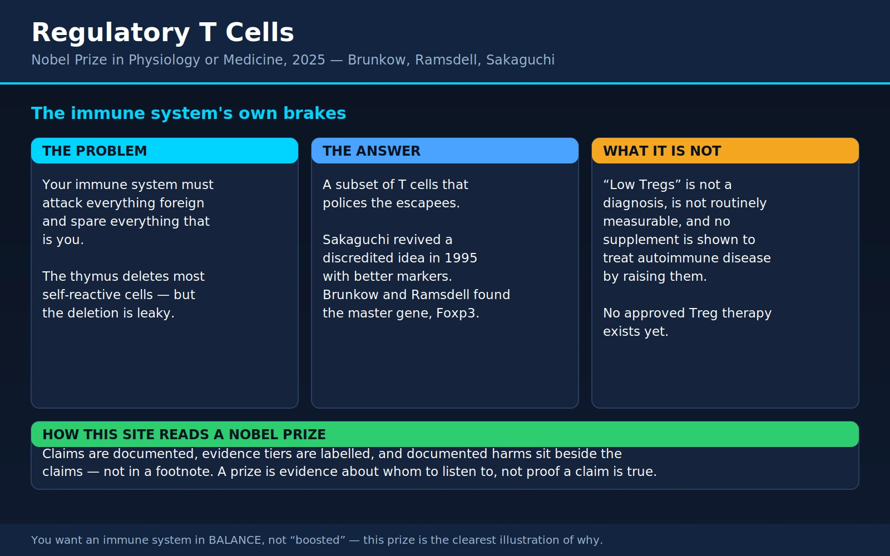The image size is (890, 556).
Task: Click the footer BALANCE not boosted note
Action: pos(317,540)
